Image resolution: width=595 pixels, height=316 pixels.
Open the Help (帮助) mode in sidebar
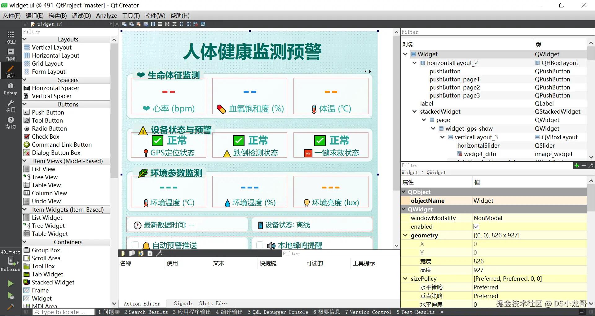(x=11, y=123)
